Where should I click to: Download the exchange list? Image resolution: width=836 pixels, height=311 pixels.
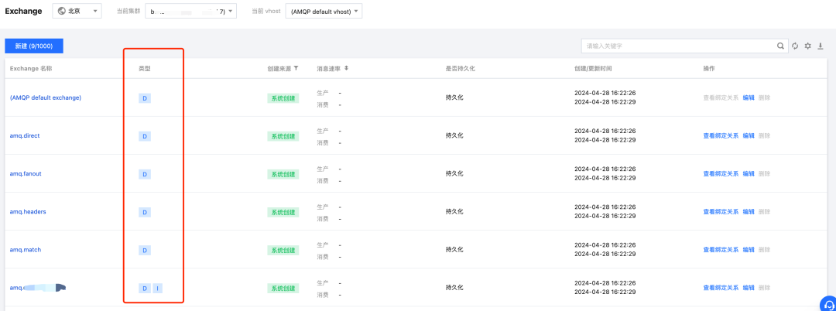click(821, 46)
